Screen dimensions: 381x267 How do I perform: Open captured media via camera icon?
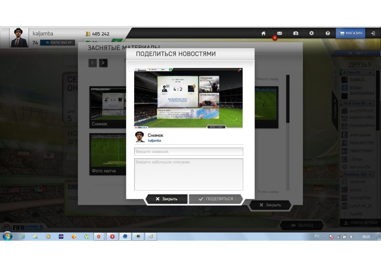pyautogui.click(x=296, y=33)
